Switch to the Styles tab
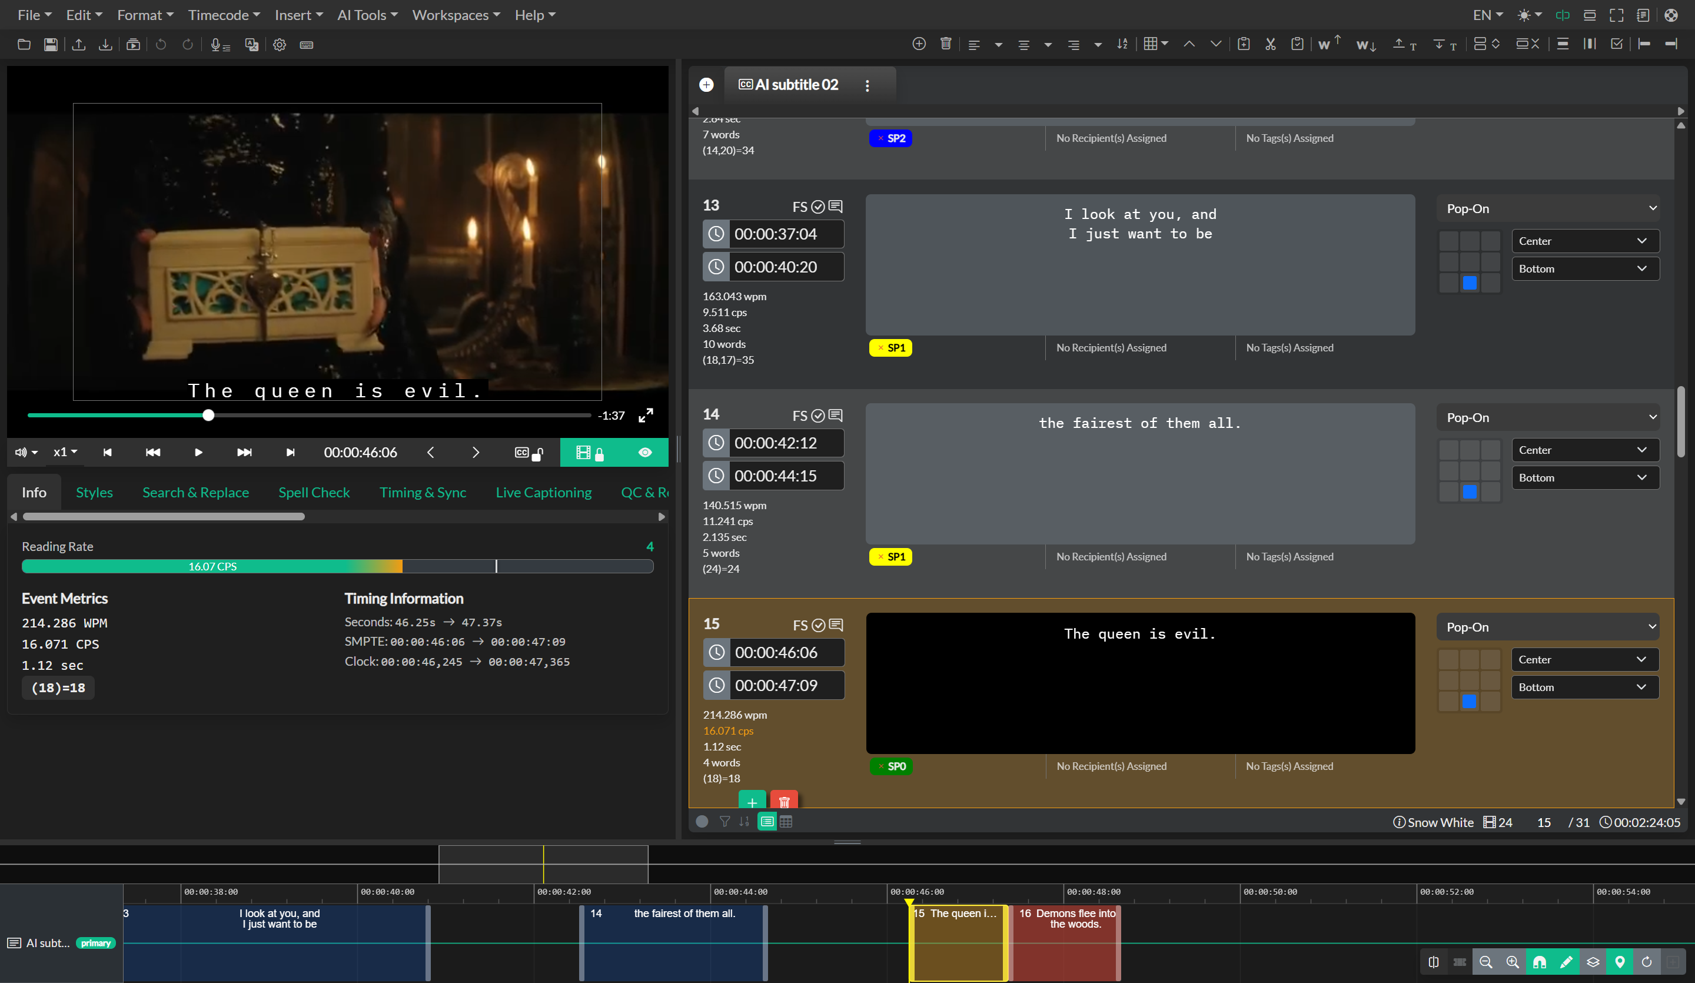 pyautogui.click(x=94, y=493)
